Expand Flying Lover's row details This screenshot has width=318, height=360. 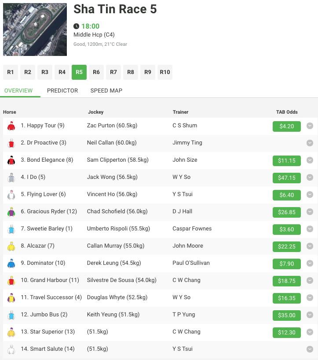(x=310, y=194)
